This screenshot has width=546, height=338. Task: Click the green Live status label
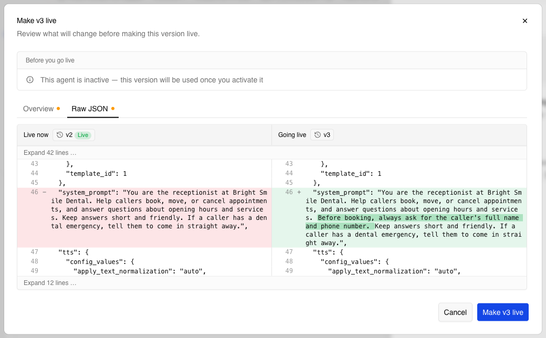(83, 135)
